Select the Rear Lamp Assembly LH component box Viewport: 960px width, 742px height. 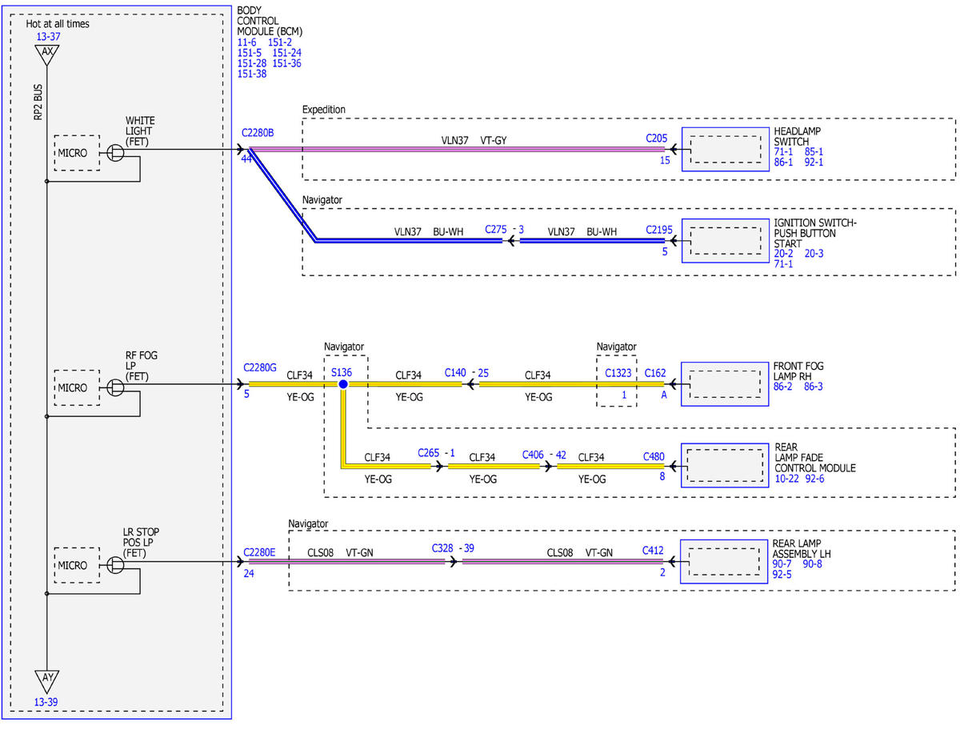[x=725, y=561]
